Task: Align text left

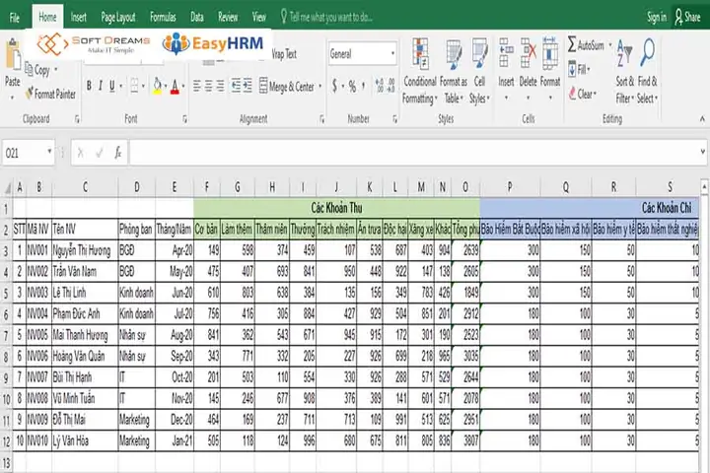Action: click(197, 86)
